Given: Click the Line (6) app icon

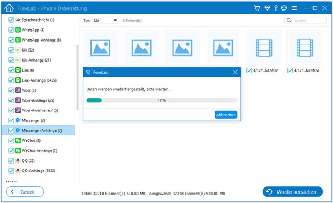Looking at the screenshot, I should tap(18, 70).
